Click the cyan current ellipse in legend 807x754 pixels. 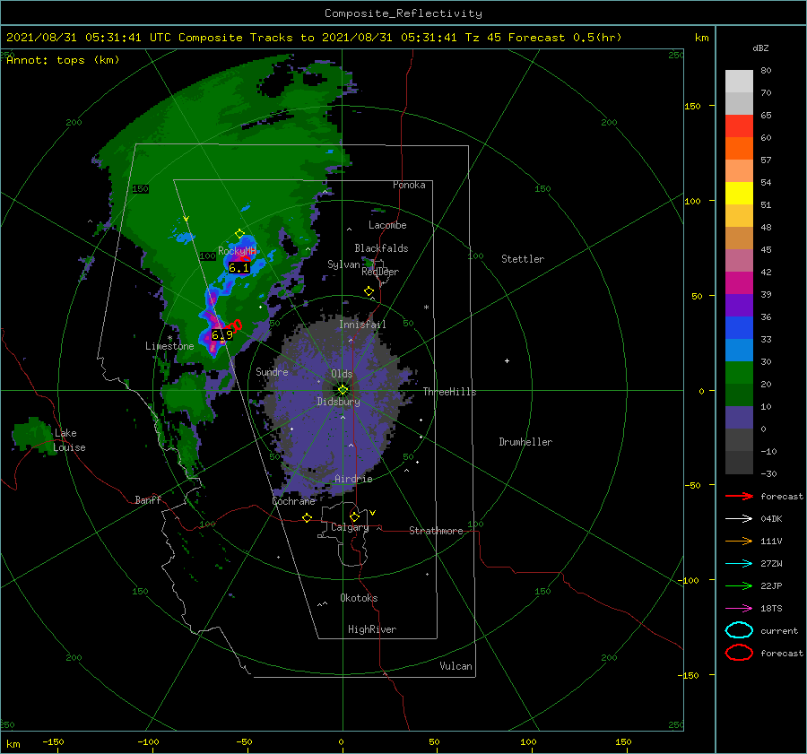[739, 630]
